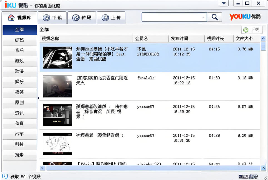
Task: Close the iKU window
Action: [259, 3]
